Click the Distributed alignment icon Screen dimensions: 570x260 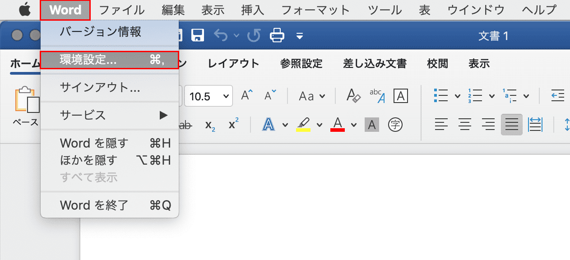coord(535,125)
